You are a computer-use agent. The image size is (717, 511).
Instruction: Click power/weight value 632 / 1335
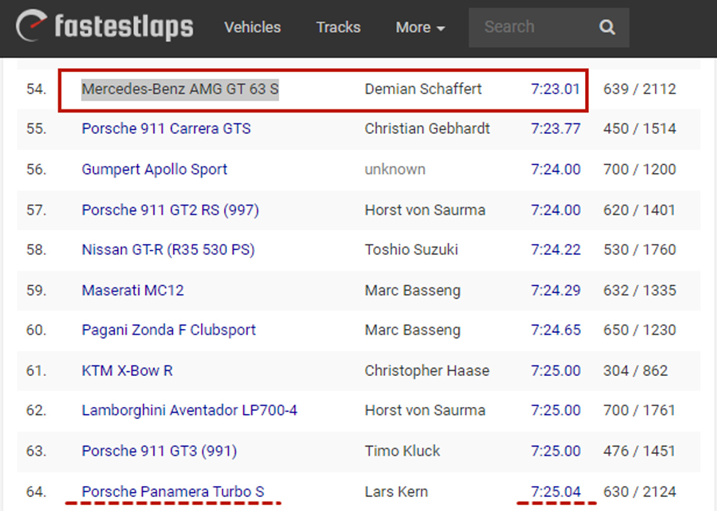[x=639, y=291]
